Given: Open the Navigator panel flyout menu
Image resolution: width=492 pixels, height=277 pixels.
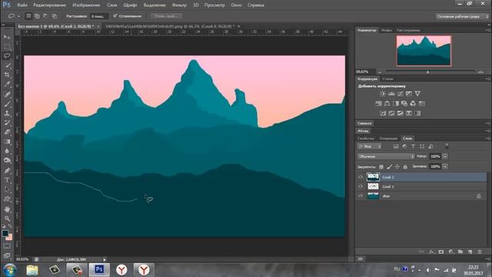Looking at the screenshot, I should coord(488,30).
